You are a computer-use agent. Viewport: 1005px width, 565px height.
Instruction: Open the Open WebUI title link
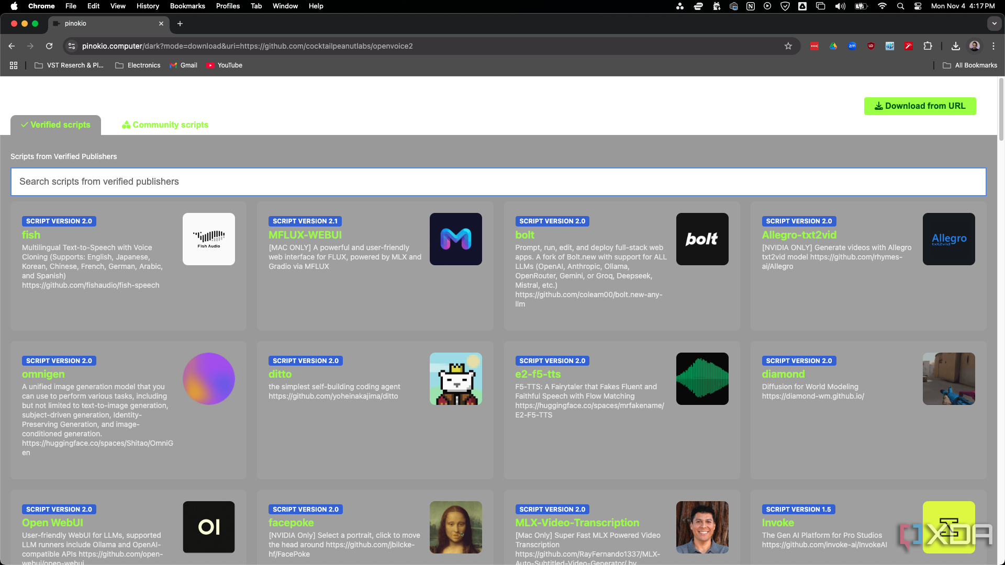pyautogui.click(x=52, y=523)
